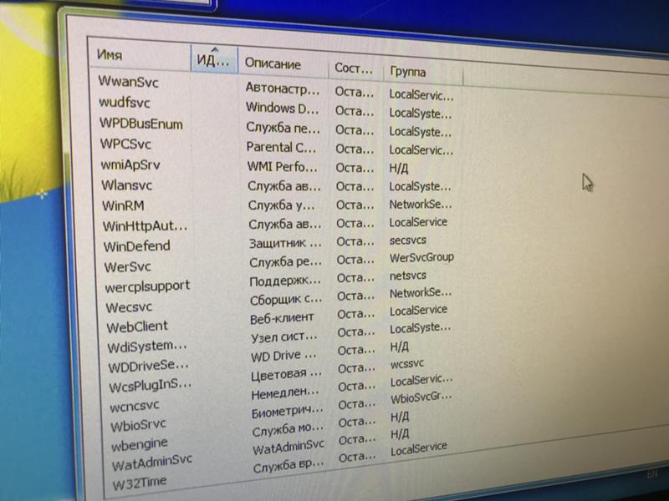This screenshot has height=501, width=669.
Task: Click the Сост... column header
Action: (354, 68)
